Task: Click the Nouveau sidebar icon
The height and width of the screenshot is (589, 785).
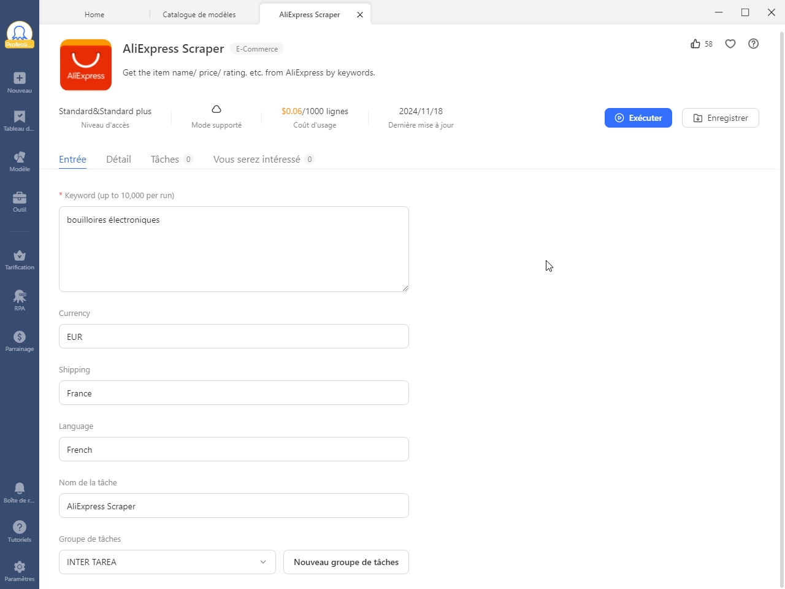Action: pyautogui.click(x=20, y=82)
